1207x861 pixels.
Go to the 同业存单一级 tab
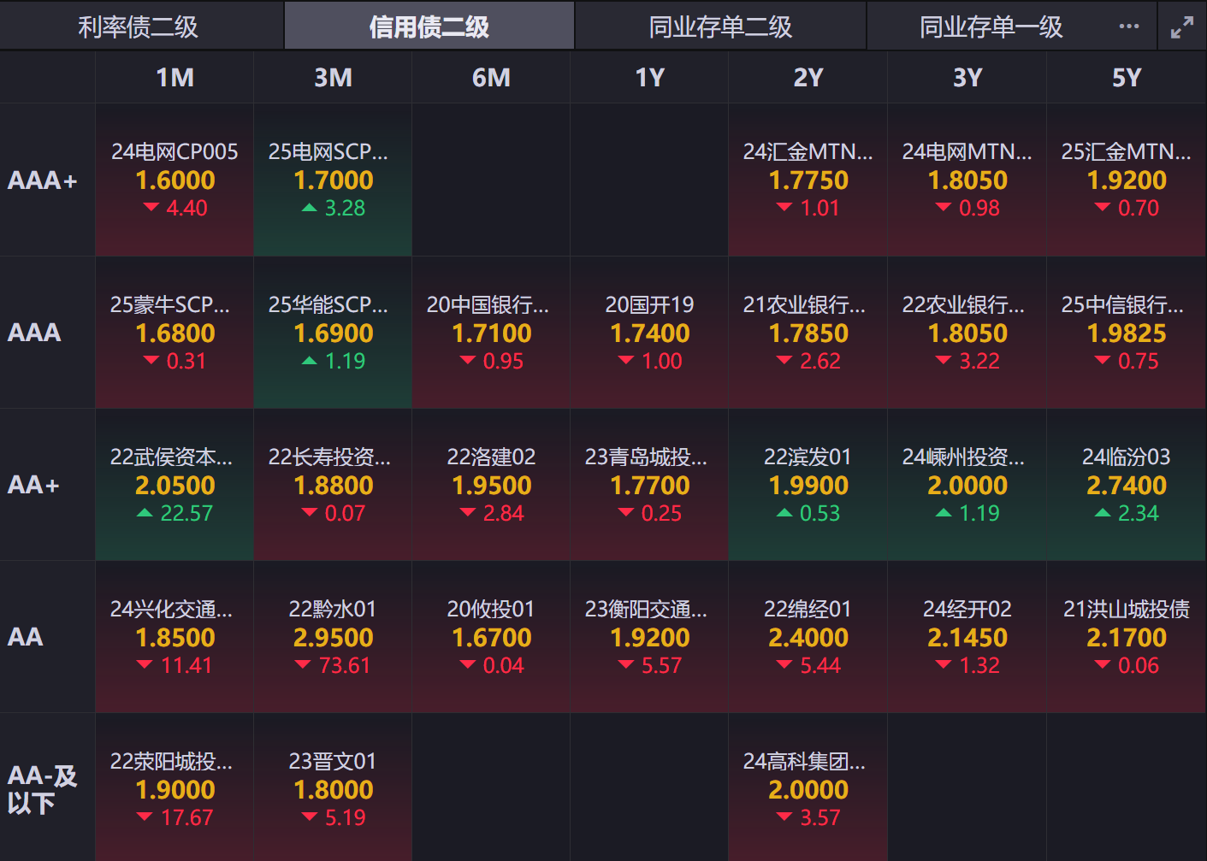(991, 27)
